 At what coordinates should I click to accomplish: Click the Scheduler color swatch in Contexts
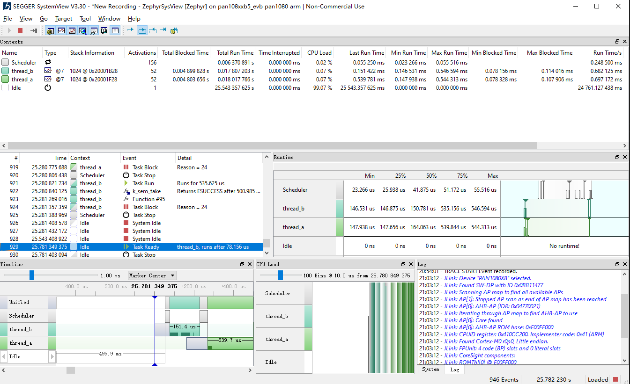click(x=5, y=62)
